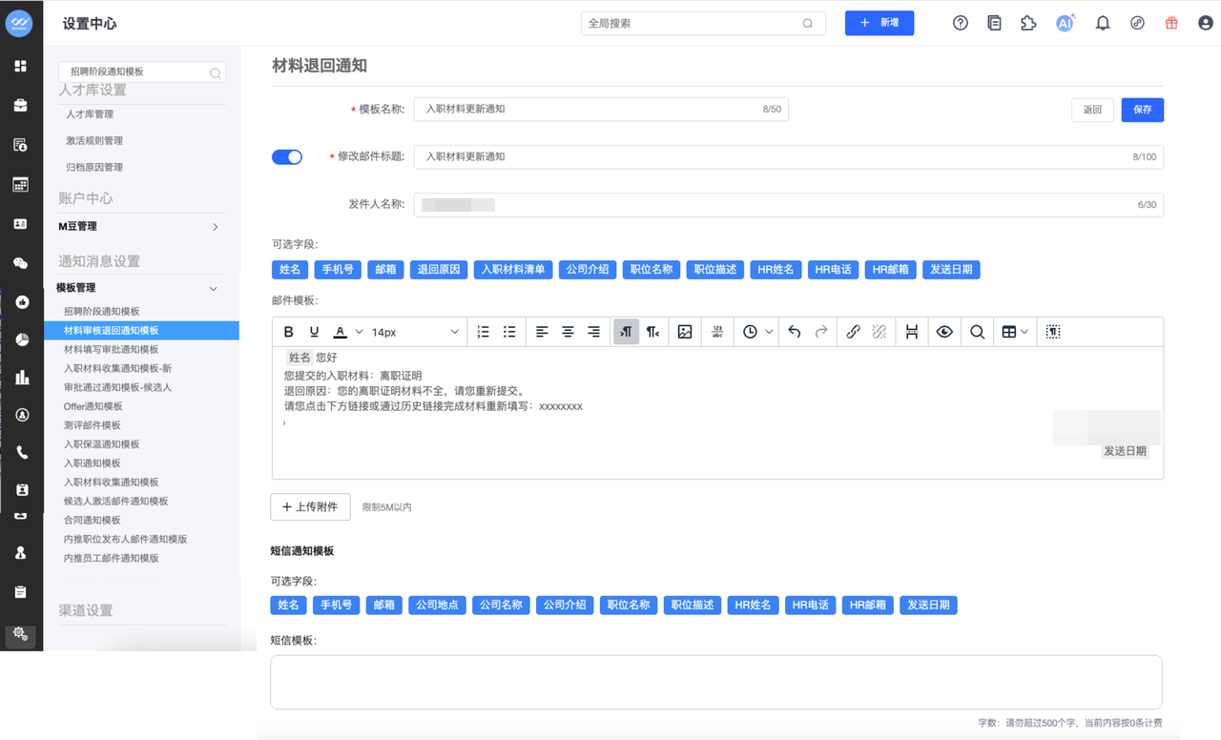
Task: Toggle bold formatting in email editor
Action: 289,332
